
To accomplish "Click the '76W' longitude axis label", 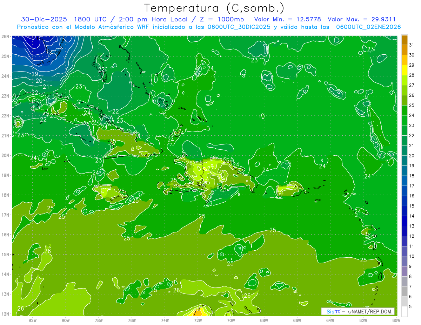I will (x=132, y=320).
